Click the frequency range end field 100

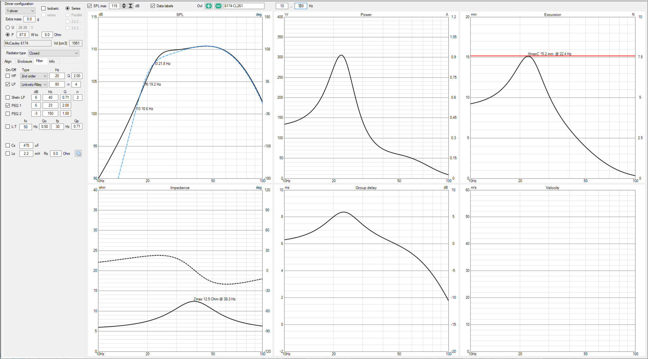[x=301, y=6]
